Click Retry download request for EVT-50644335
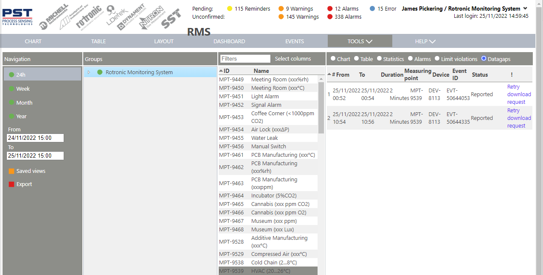The image size is (543, 275). [519, 118]
